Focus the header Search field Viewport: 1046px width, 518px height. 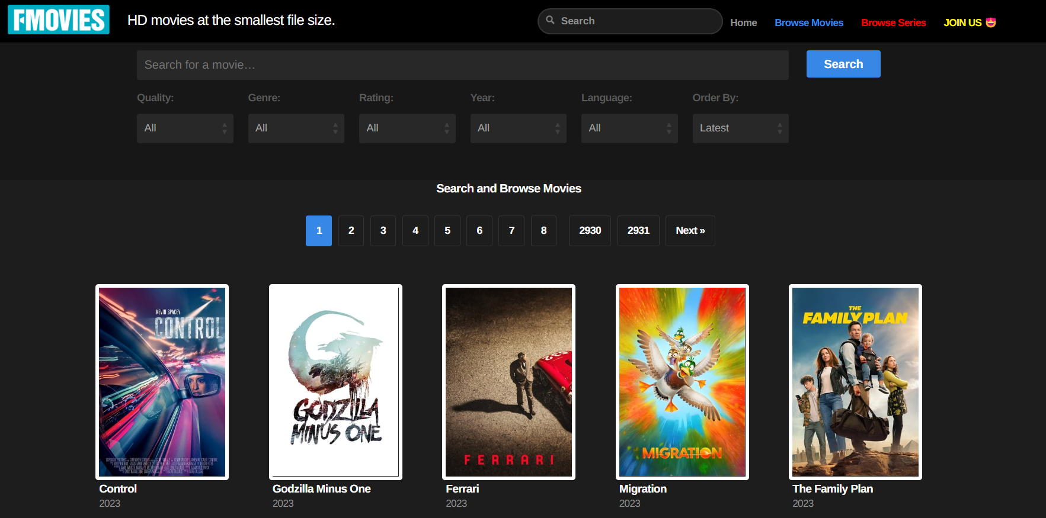[x=629, y=21]
